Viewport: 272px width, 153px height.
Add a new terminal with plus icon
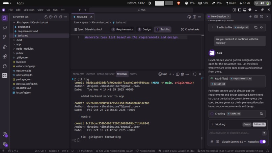[x=170, y=74]
